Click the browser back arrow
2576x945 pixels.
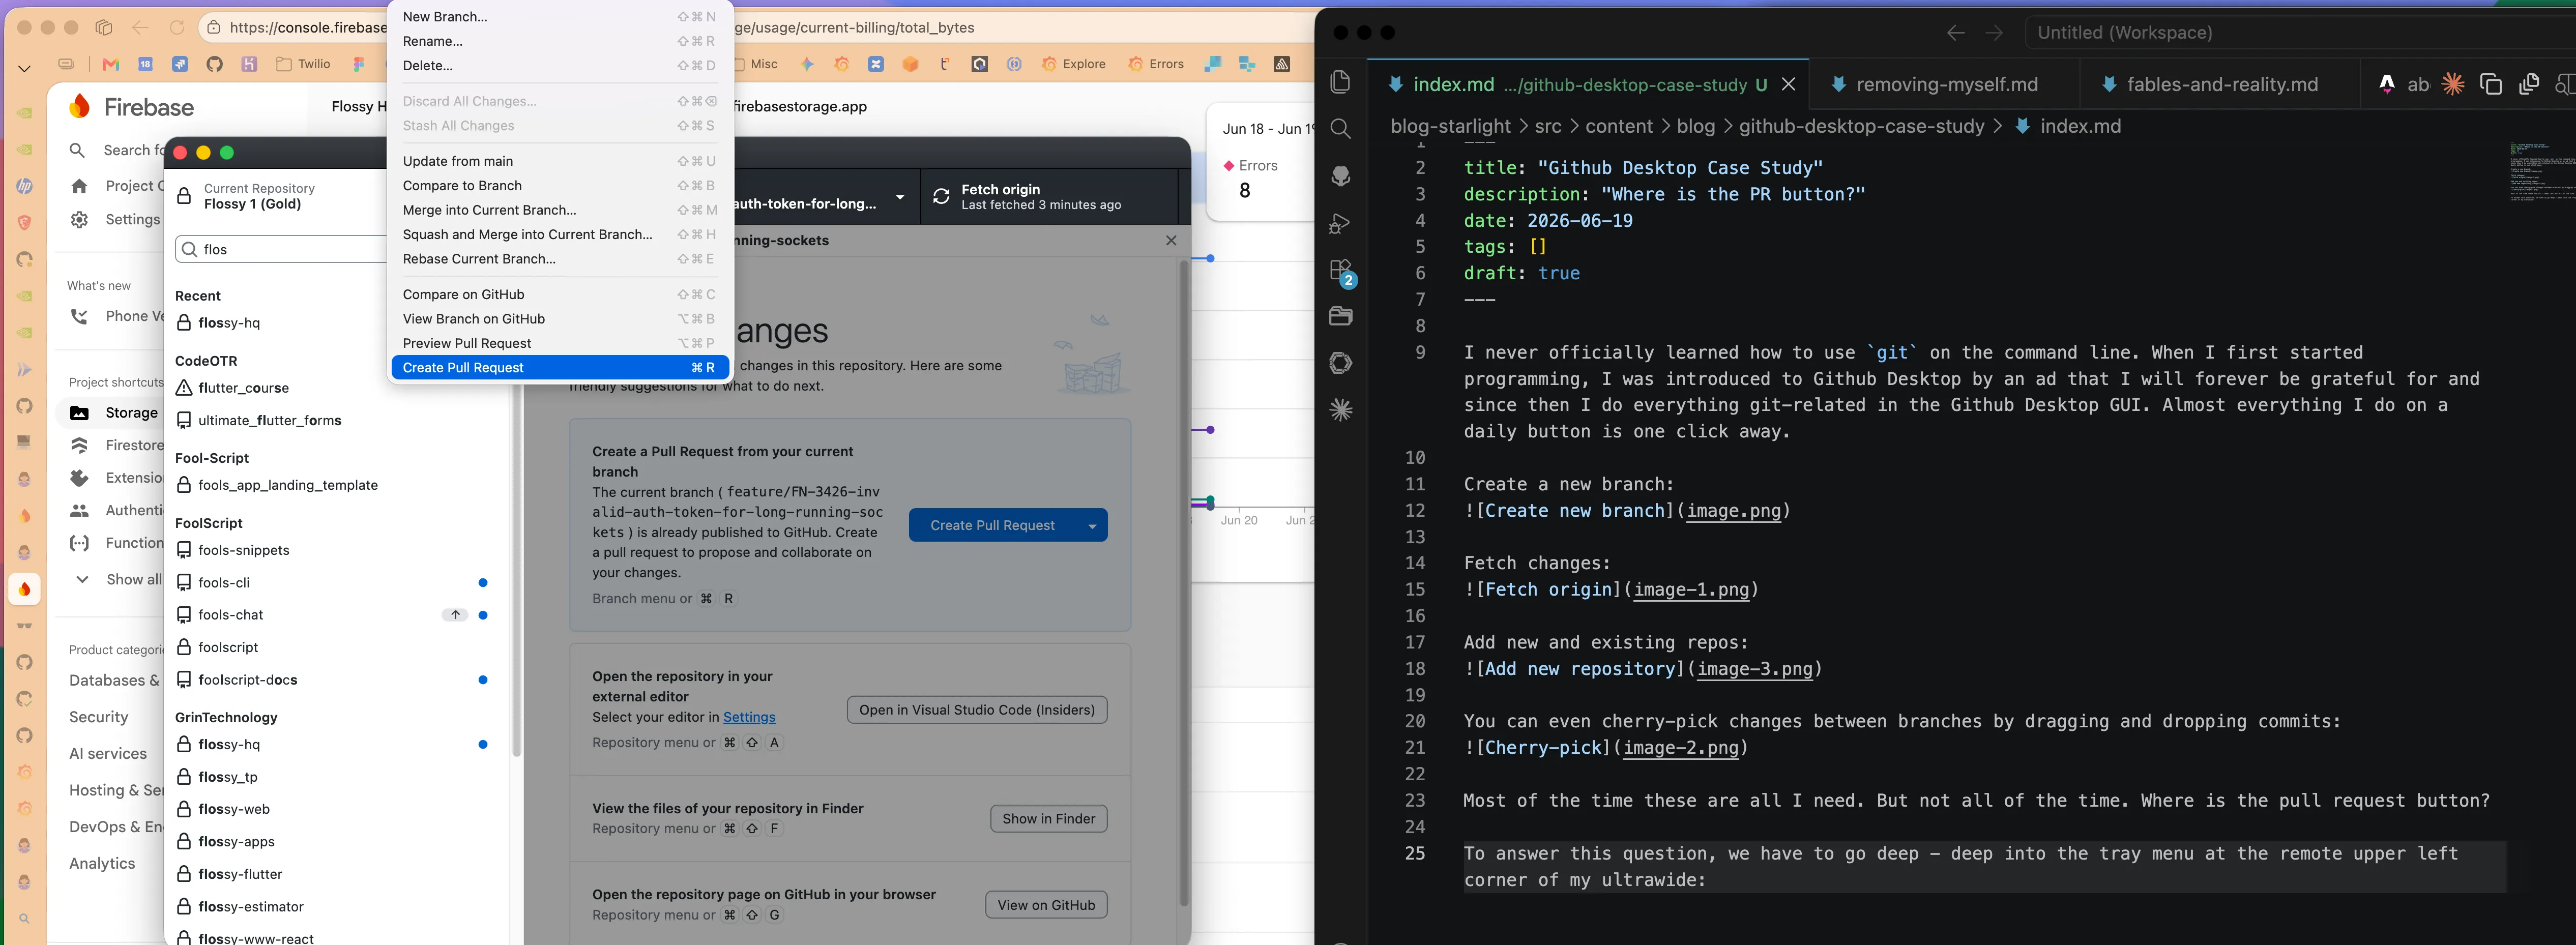pos(141,28)
